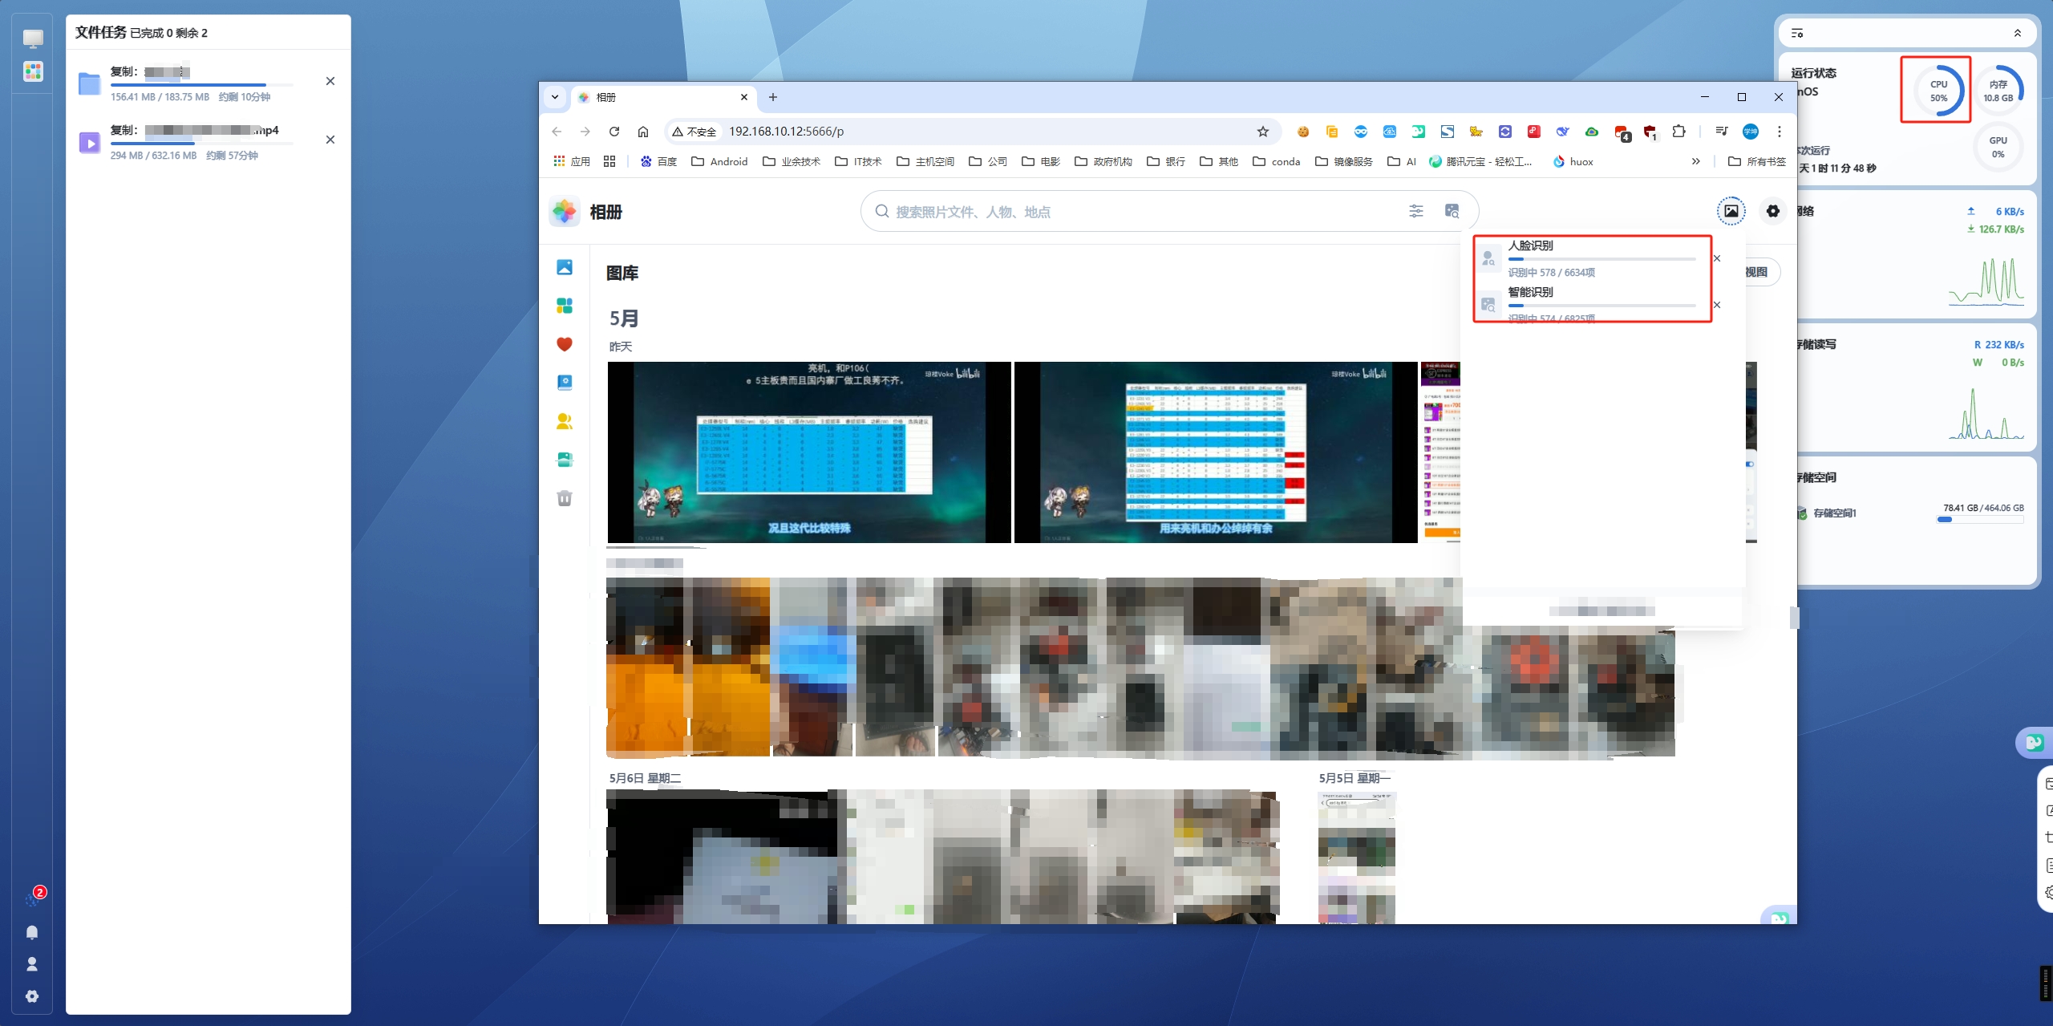Open album settings gear icon
The width and height of the screenshot is (2053, 1026).
[x=1773, y=211]
